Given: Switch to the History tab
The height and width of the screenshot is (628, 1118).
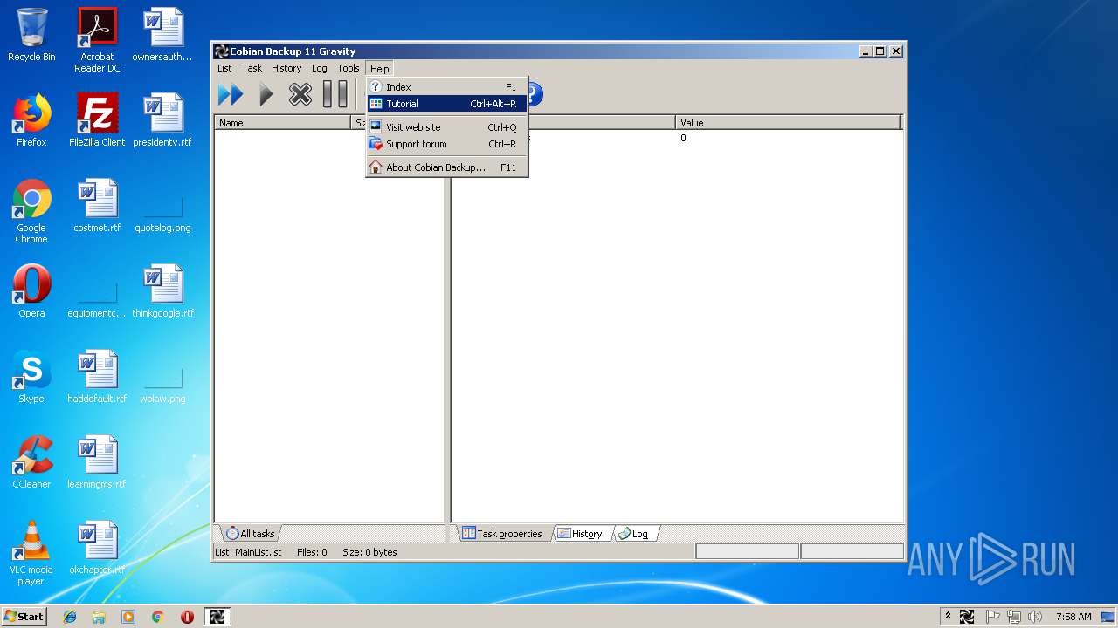Looking at the screenshot, I should [x=580, y=534].
